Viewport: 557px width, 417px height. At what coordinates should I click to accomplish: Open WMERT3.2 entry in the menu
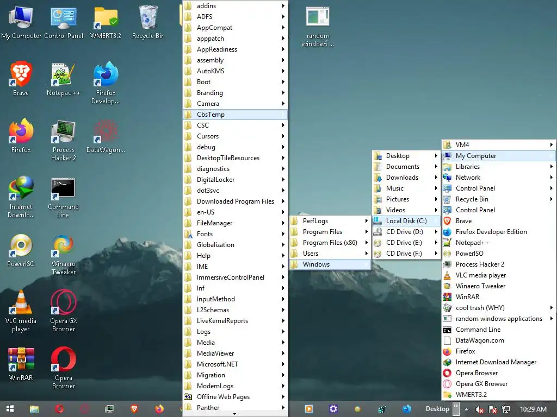pyautogui.click(x=499, y=395)
